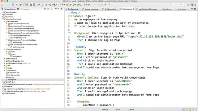Switch to the ServiceHooks.java tab
This screenshot has height=111, width=198.
coord(90,9)
